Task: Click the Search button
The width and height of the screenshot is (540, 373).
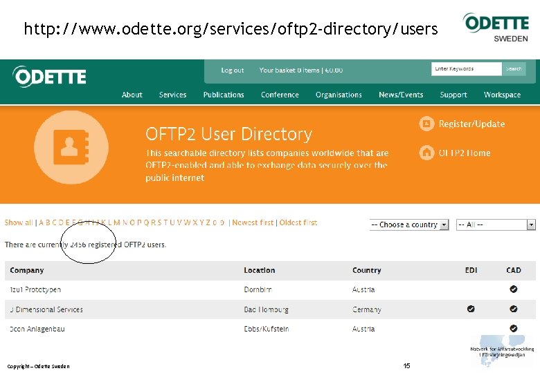Action: point(514,68)
